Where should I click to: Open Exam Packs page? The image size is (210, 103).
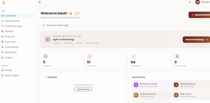(x=17, y=42)
